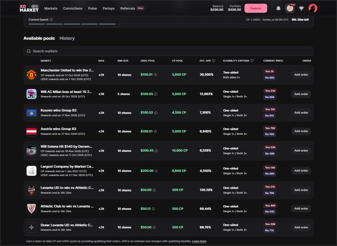
Task: Click No 71¢ price on Draw row
Action: click(270, 230)
